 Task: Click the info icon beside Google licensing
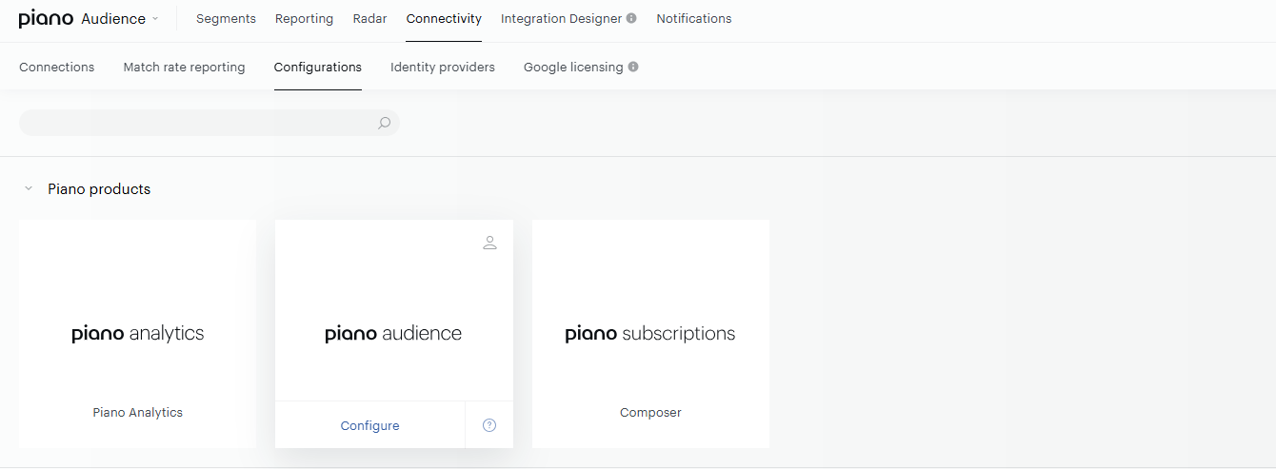tap(633, 67)
